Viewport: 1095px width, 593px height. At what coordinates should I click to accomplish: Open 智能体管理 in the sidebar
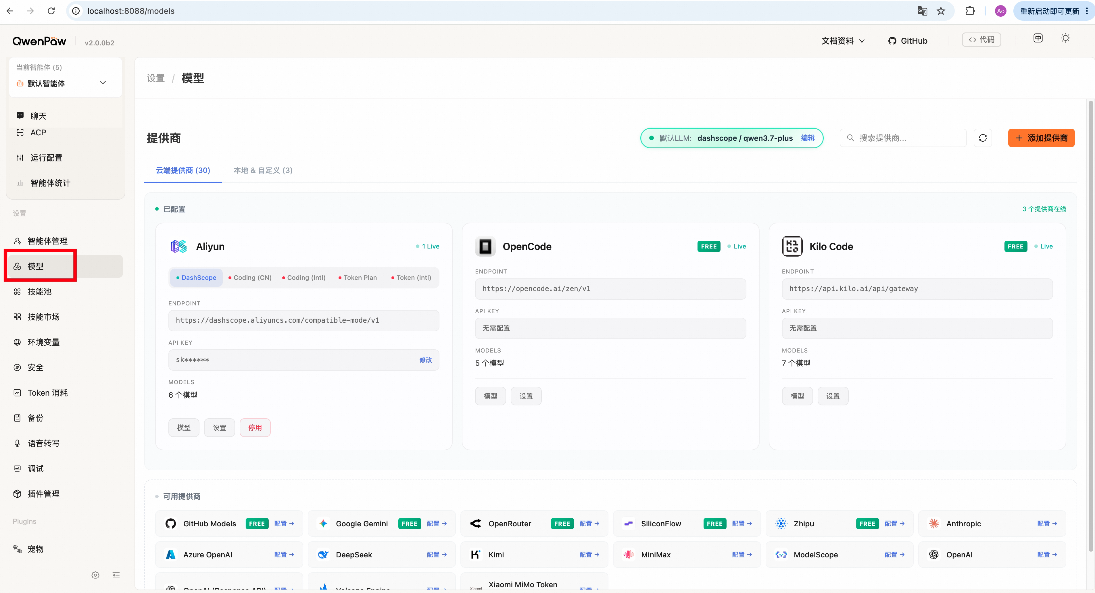coord(66,241)
